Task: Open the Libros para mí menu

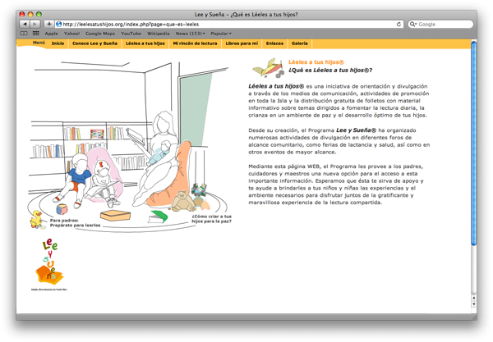Action: 242,42
